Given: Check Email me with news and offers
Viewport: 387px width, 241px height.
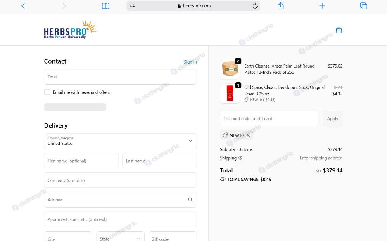Looking at the screenshot, I should [x=47, y=92].
